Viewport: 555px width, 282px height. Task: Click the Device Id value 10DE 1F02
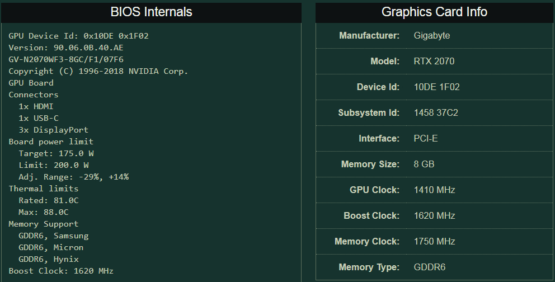point(436,87)
